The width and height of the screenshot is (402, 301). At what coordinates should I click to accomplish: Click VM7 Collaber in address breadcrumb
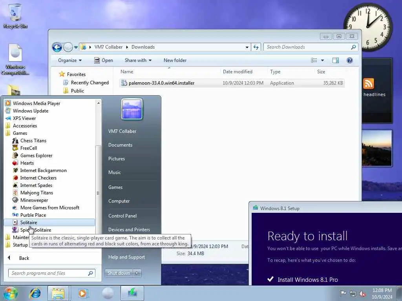[108, 47]
